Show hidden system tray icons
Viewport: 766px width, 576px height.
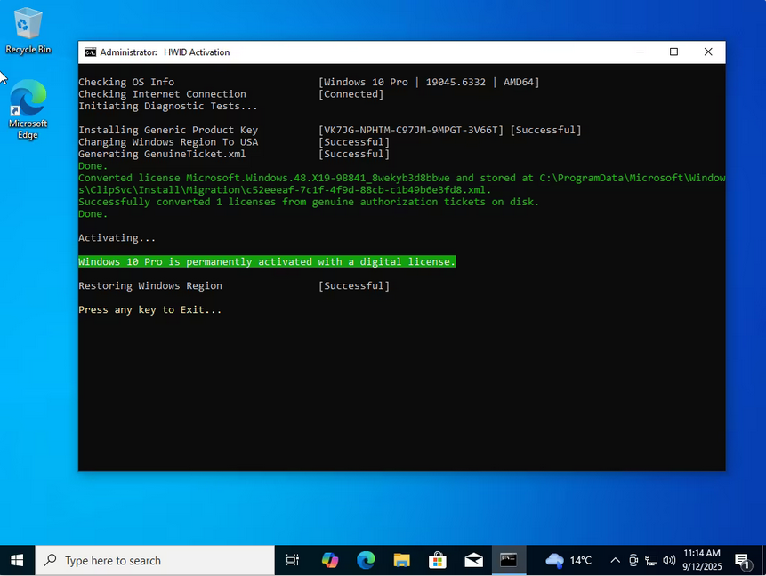pos(615,560)
